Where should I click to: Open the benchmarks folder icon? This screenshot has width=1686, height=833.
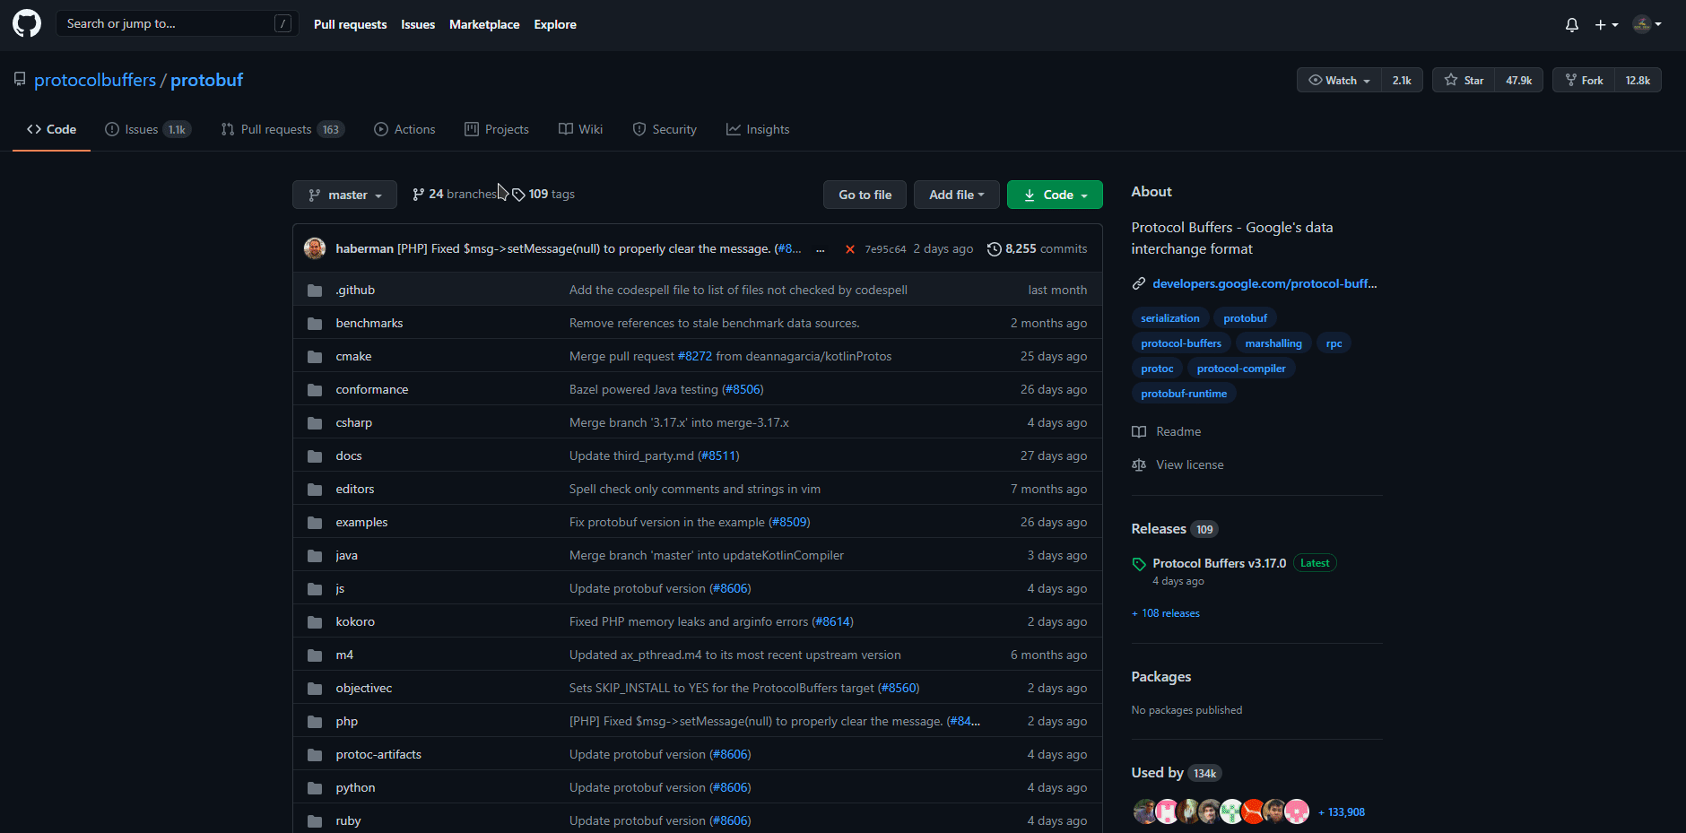[315, 324]
